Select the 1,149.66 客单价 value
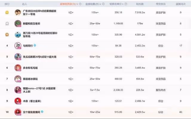 118,24
